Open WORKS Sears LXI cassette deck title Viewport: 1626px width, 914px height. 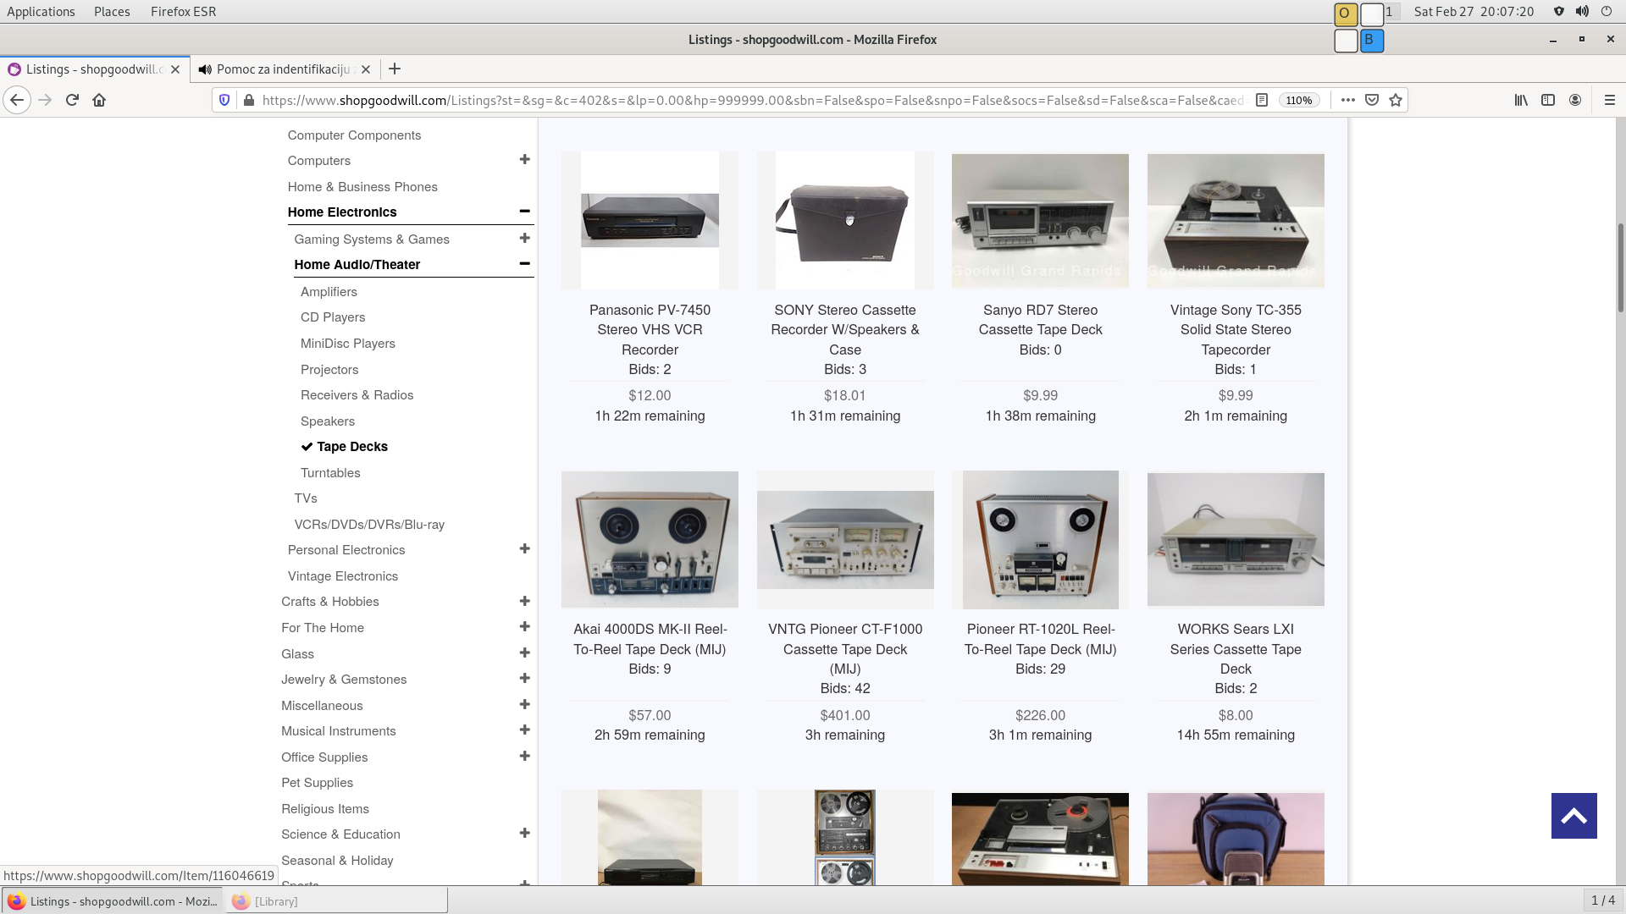pyautogui.click(x=1236, y=649)
